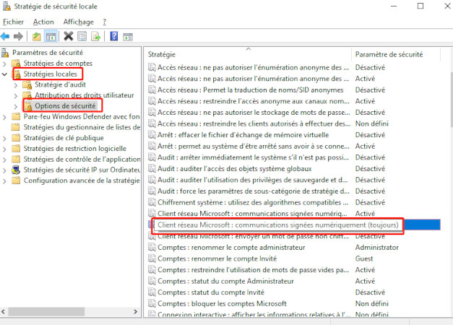Select Audit : auditer l'utilisation des privilèges row
453x325 pixels.
click(x=252, y=180)
